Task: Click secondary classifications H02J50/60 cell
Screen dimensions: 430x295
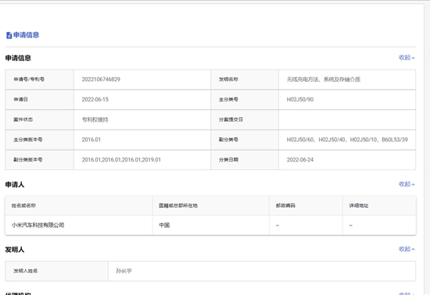Action: (347, 140)
